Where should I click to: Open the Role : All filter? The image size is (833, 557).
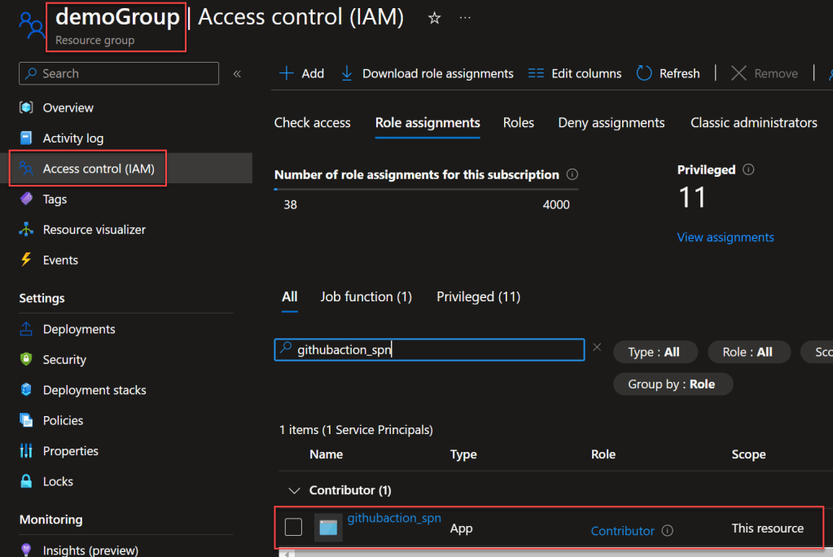pos(748,352)
